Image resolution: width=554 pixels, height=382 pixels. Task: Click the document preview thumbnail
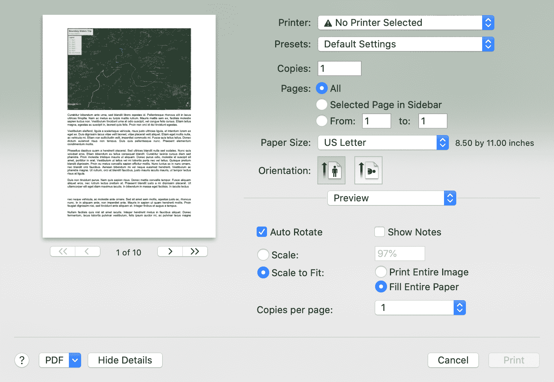click(129, 126)
